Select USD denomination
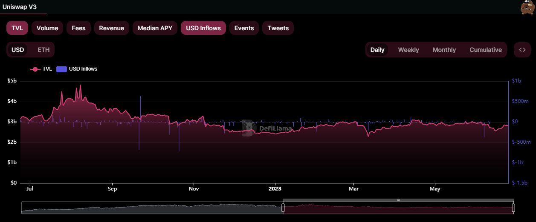 pos(17,50)
